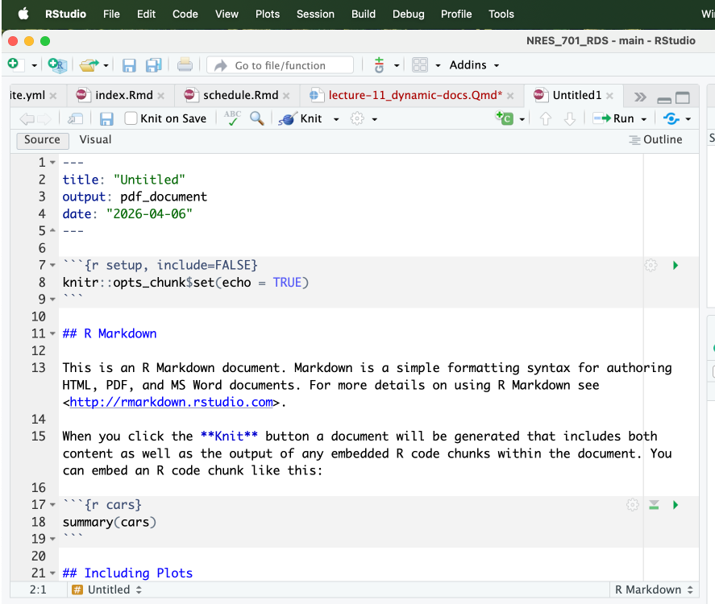Minimize the source pane

(x=664, y=99)
